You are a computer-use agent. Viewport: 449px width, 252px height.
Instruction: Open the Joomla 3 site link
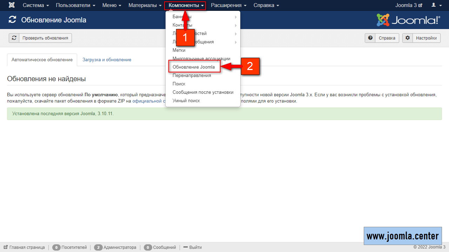[x=409, y=5]
